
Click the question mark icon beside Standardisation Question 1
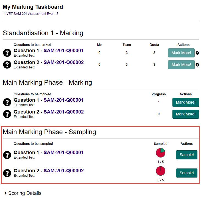click(7, 53)
